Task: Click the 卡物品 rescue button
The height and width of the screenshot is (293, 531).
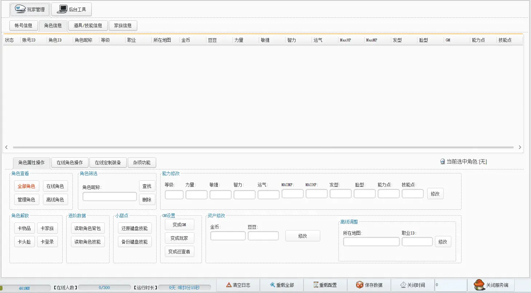Action: pyautogui.click(x=24, y=229)
